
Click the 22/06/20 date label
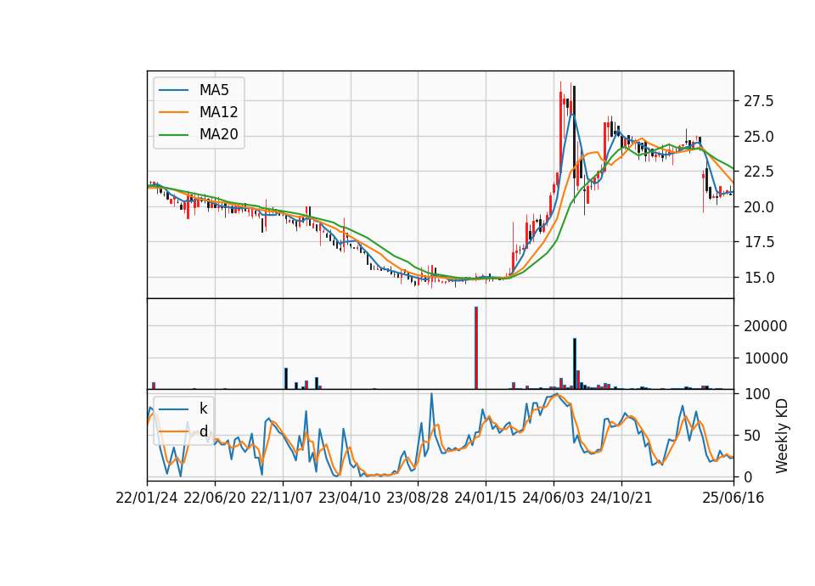(x=215, y=499)
